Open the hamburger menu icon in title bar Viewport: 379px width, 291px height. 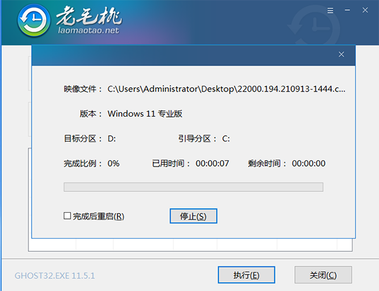[x=330, y=10]
